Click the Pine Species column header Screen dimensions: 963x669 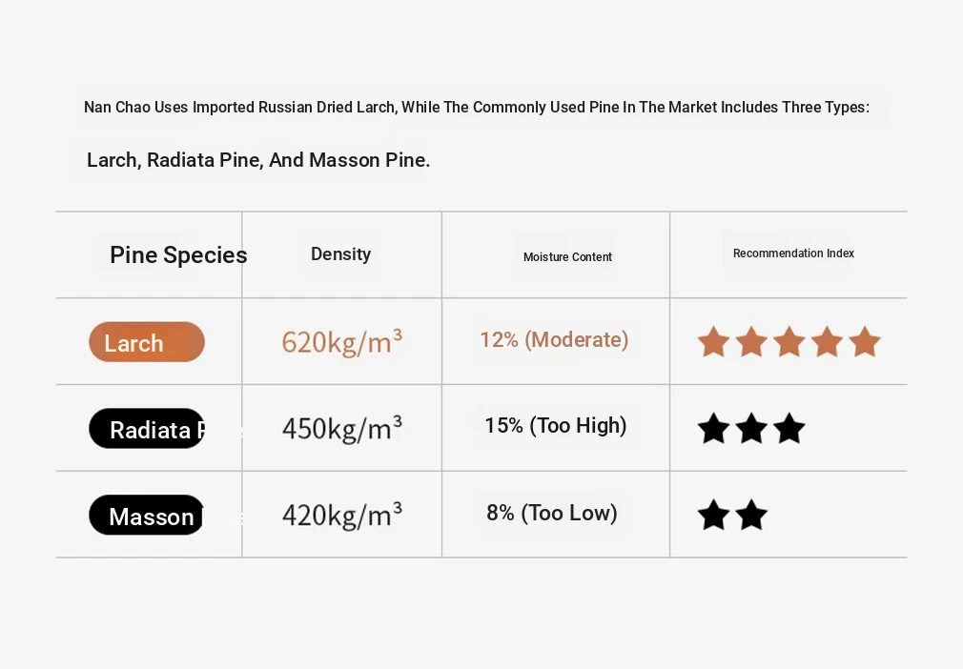pyautogui.click(x=178, y=255)
